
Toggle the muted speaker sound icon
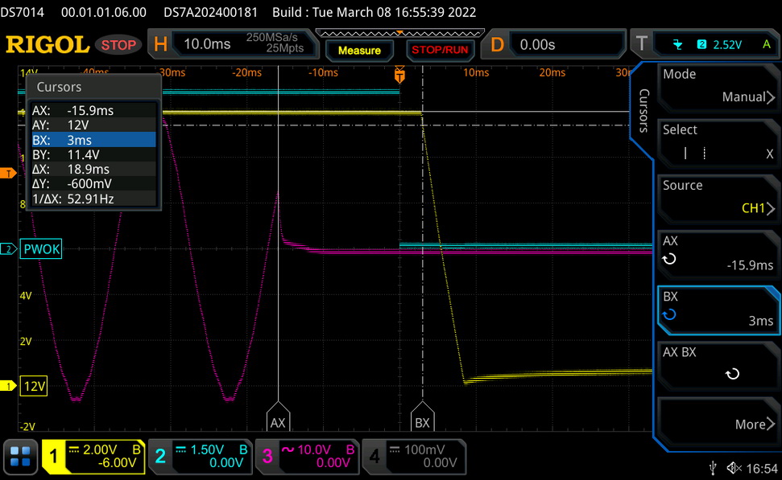(734, 468)
